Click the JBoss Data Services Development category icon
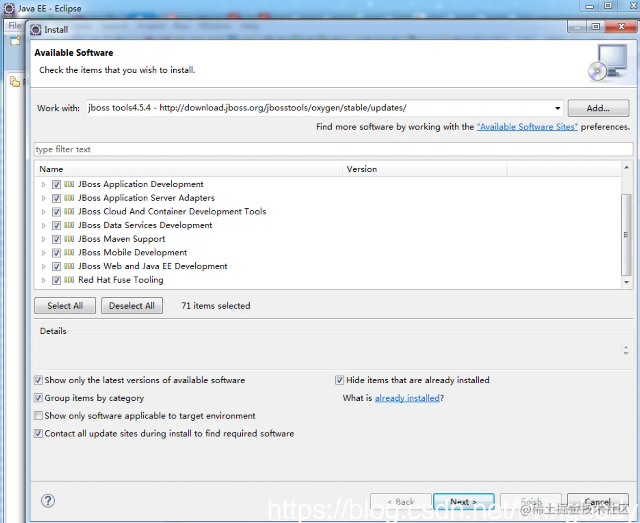Image resolution: width=640 pixels, height=523 pixels. (x=69, y=225)
